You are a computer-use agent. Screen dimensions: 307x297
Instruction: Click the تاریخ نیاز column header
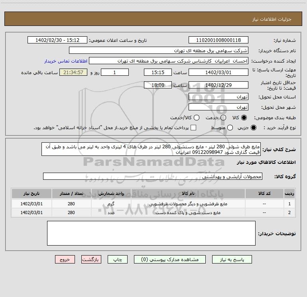click(x=31, y=193)
